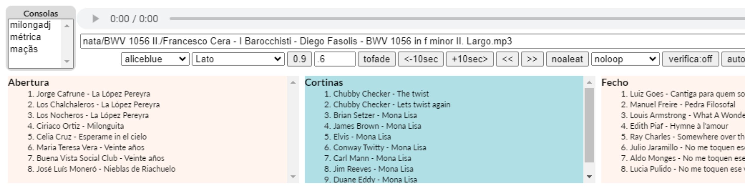
Task: Toggle the tofade button
Action: pos(376,59)
